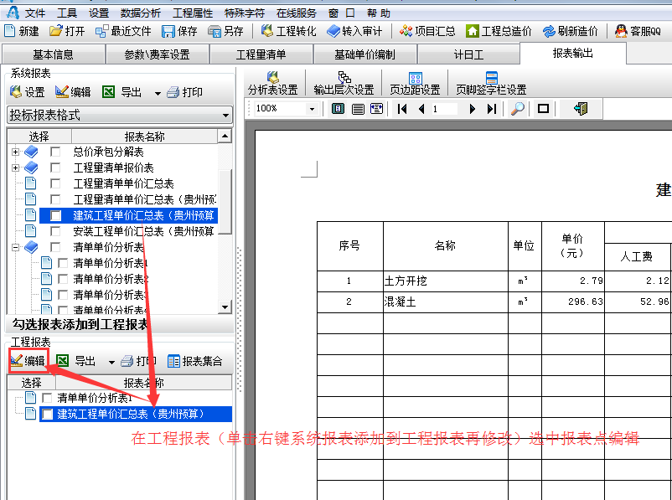Click the 分析表设置 toolbar icon
Image resolution: width=672 pixels, height=500 pixels.
click(x=273, y=84)
